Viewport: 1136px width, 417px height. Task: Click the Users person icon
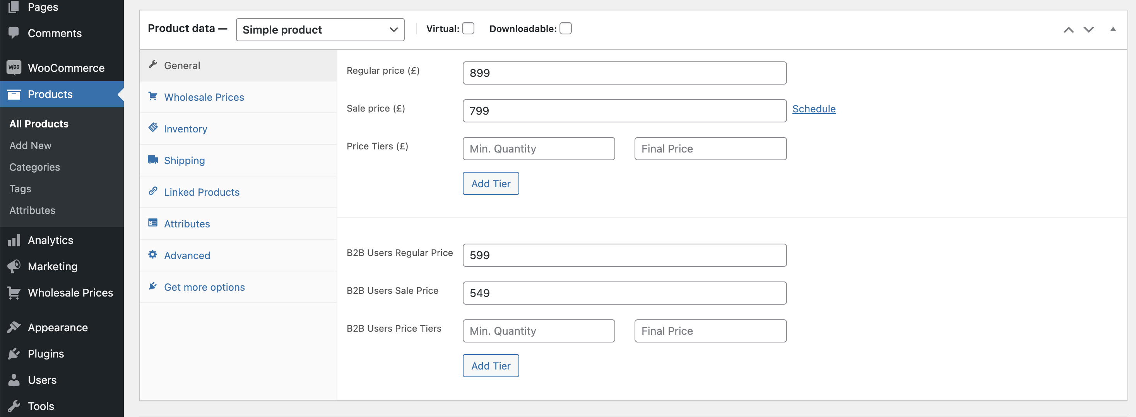click(x=14, y=380)
